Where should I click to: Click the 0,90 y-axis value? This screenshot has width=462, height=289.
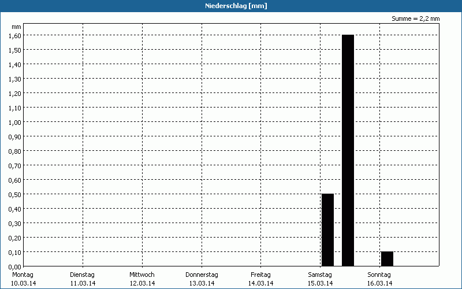coord(15,137)
